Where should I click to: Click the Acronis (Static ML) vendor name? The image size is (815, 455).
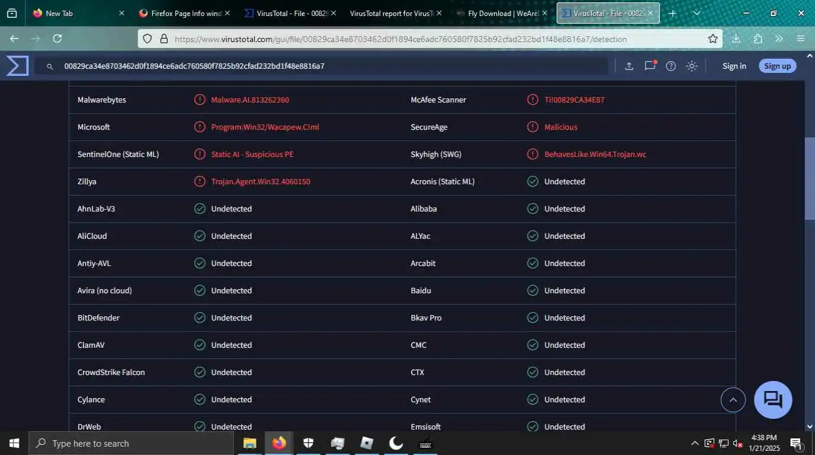pos(442,181)
